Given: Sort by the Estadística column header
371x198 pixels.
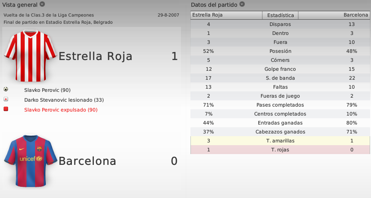Looking at the screenshot, I should [280, 15].
